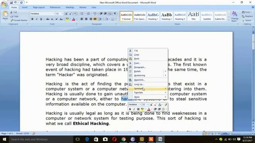The width and height of the screenshot is (255, 143).
Task: Open Bullets dropdown in ribbon
Action: tap(85, 14)
